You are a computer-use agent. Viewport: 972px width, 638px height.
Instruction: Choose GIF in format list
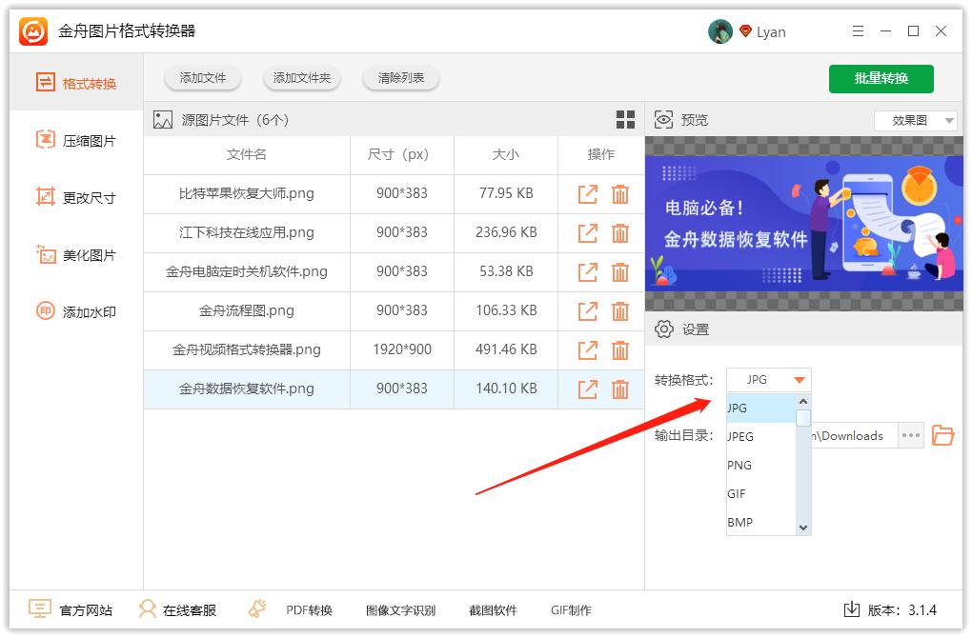point(760,493)
